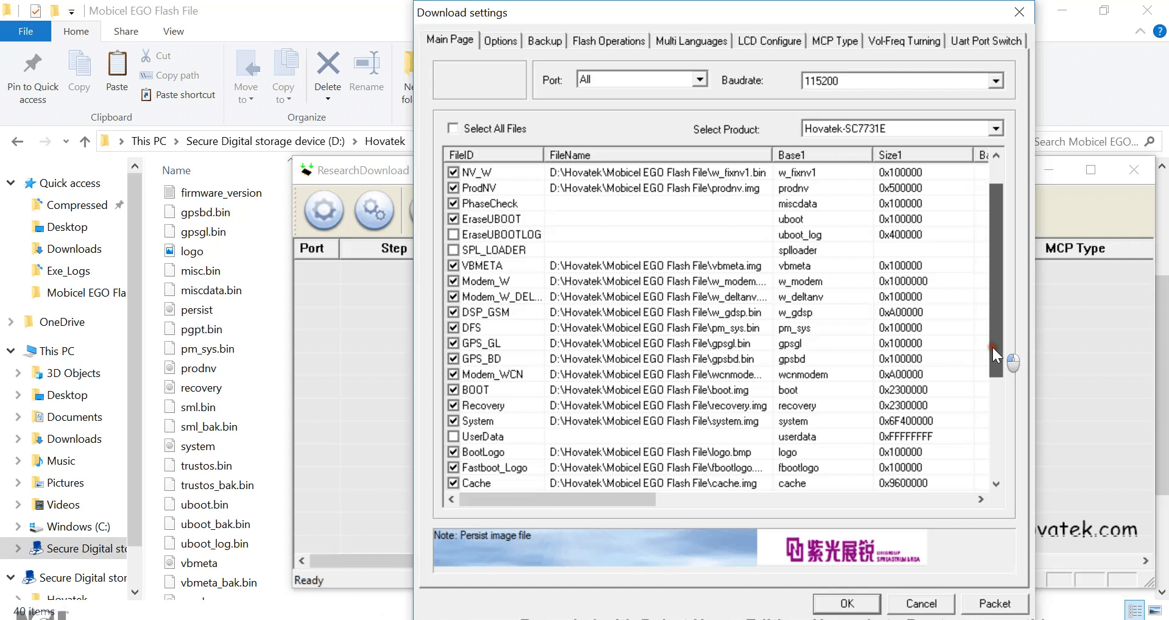Switch to the Options tab

point(500,40)
